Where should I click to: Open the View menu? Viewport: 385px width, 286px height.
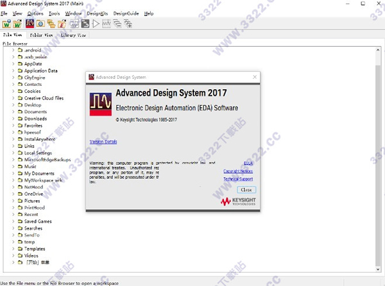17,13
